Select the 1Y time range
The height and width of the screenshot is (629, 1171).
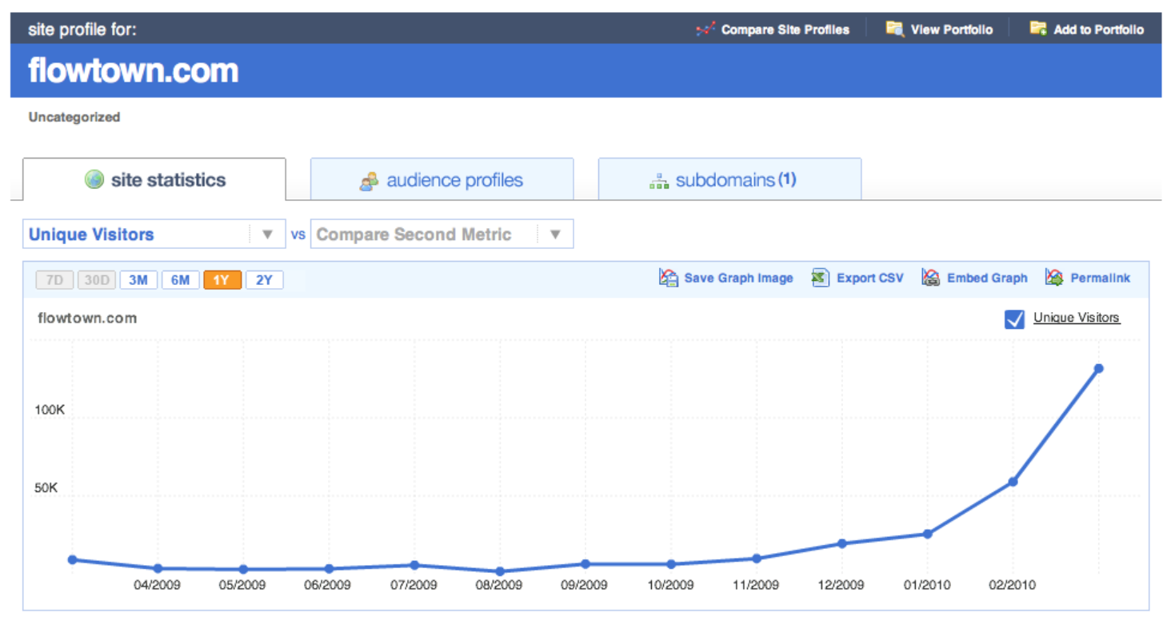point(222,280)
